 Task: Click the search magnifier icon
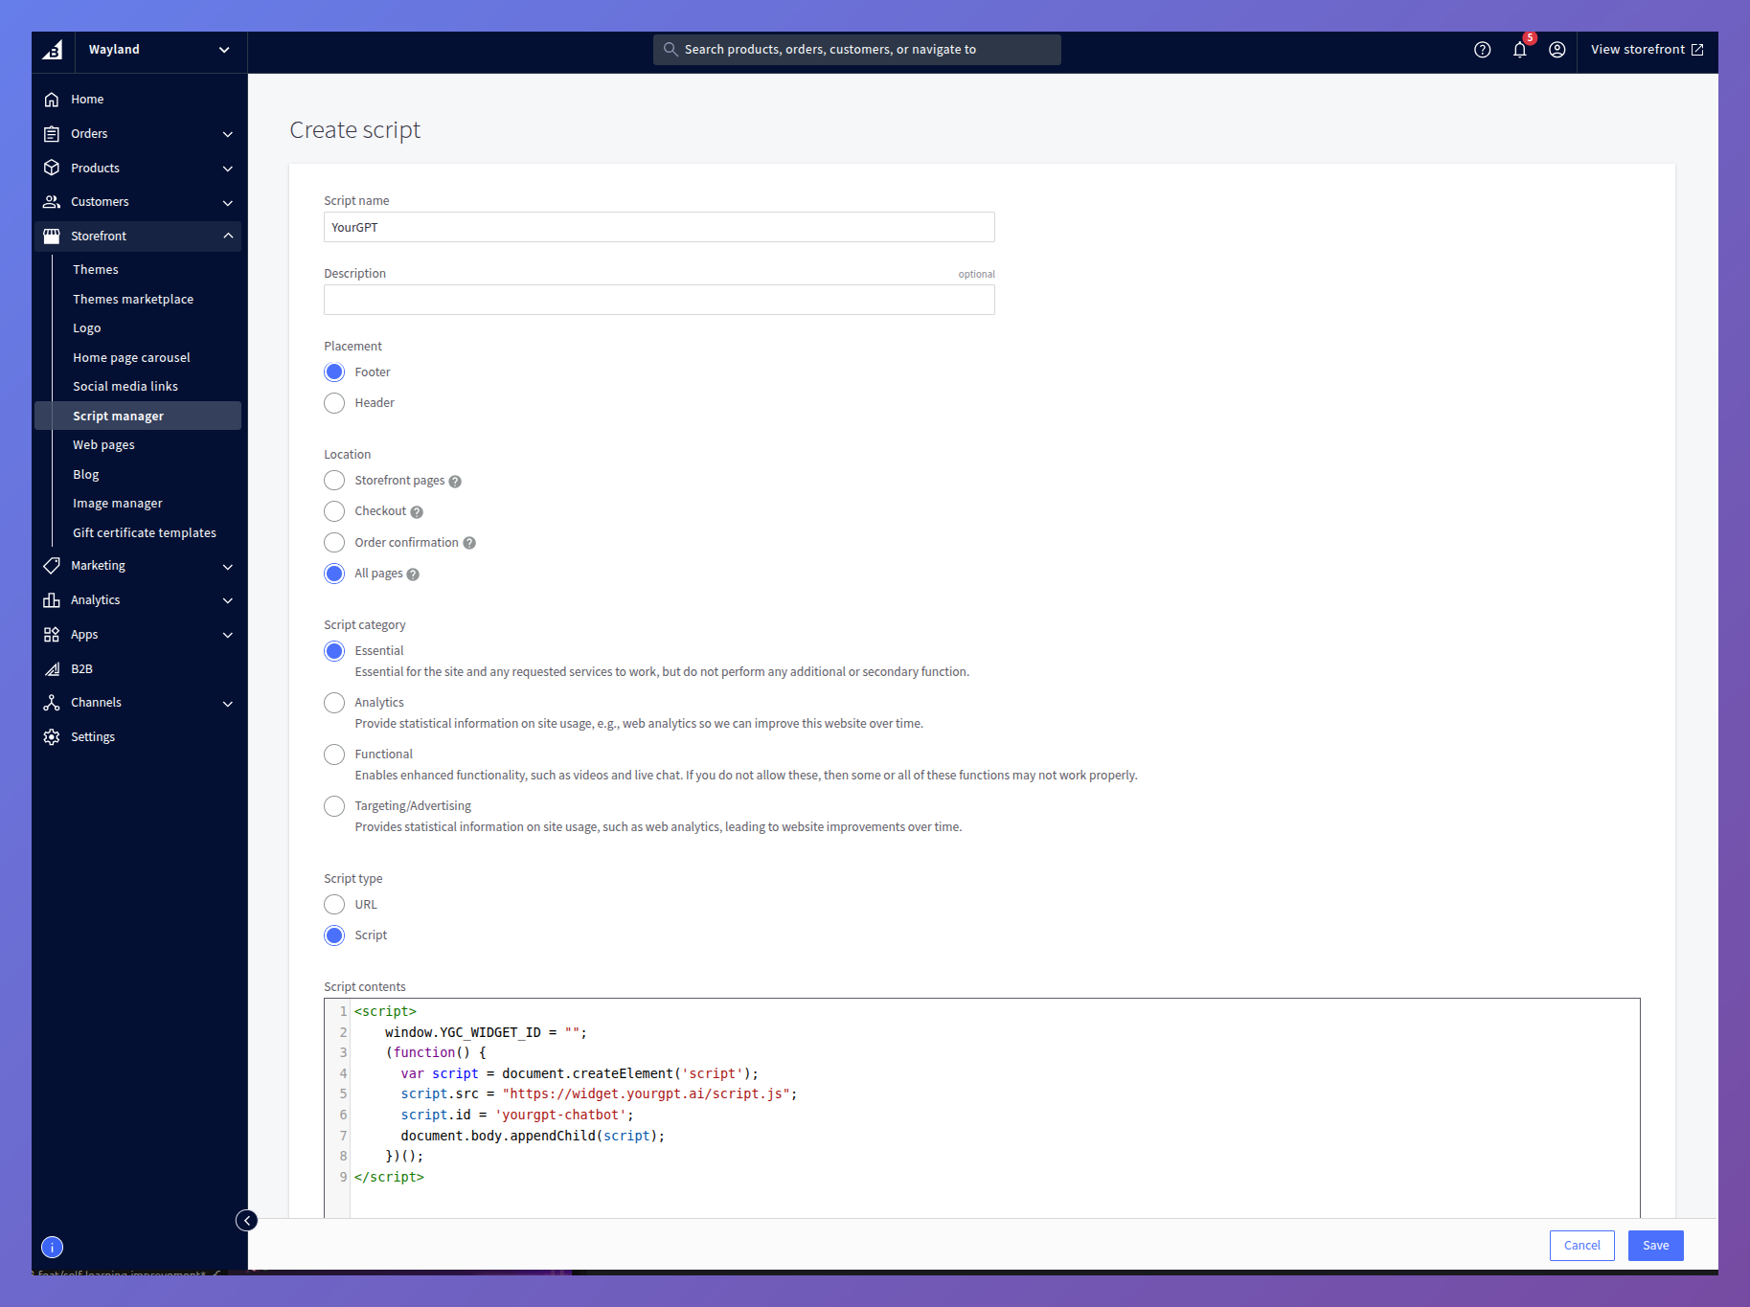[x=670, y=49]
